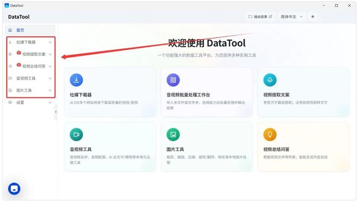Open the 社媒下载器 card title
This screenshot has height=202, width=358.
(x=81, y=95)
